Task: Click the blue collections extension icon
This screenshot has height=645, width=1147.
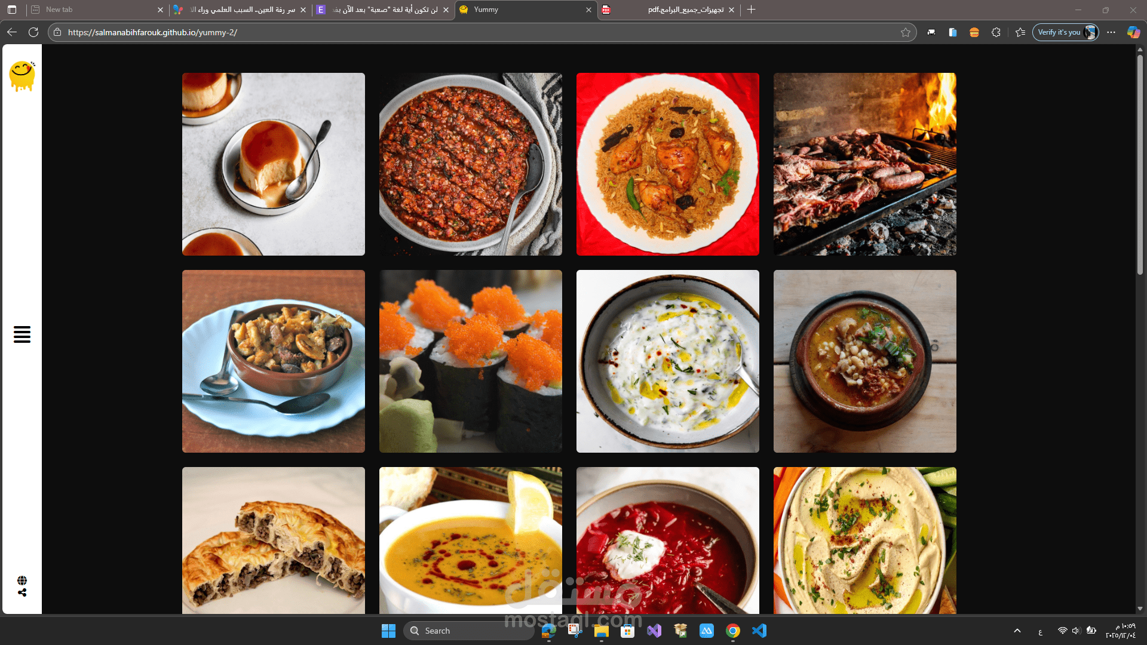Action: click(x=953, y=32)
